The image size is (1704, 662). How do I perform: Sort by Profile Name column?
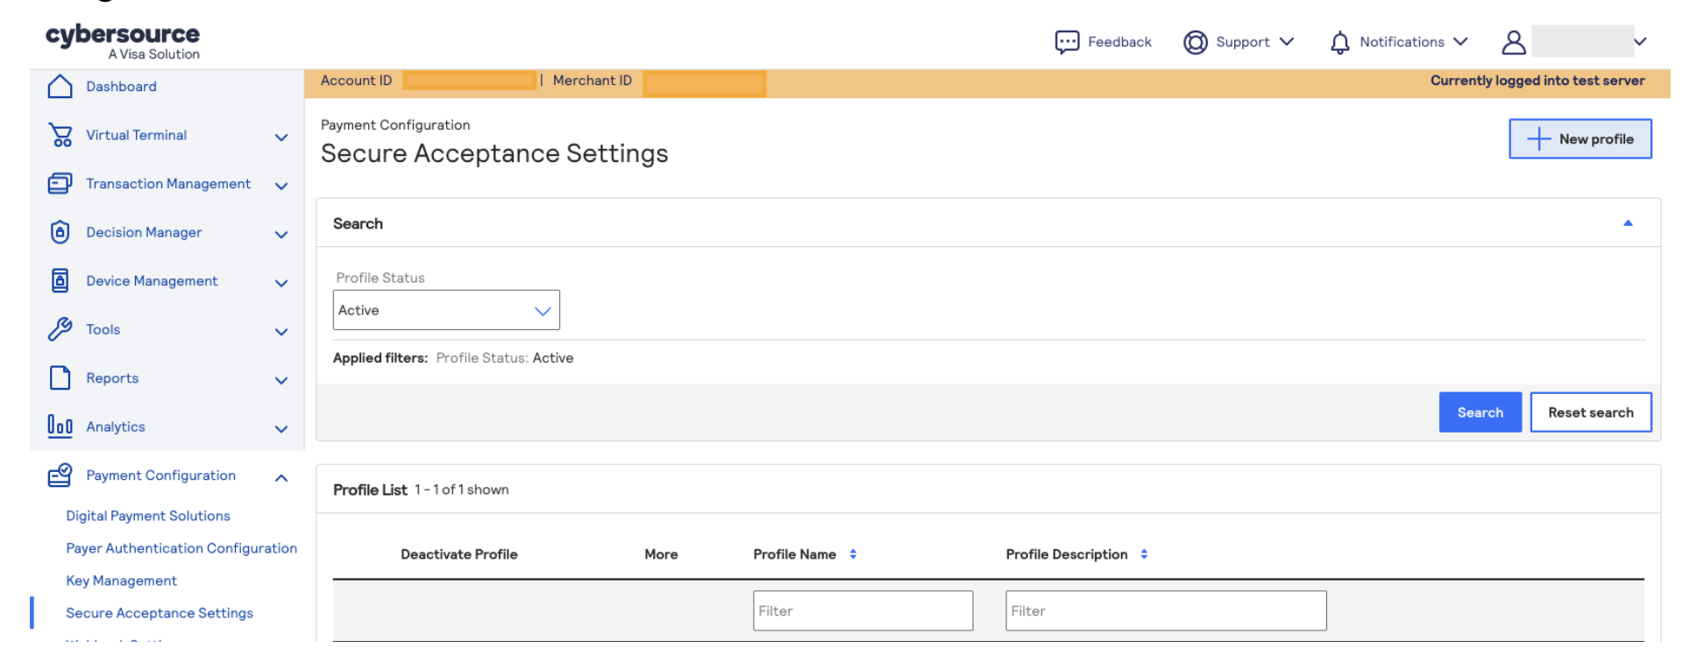(853, 554)
